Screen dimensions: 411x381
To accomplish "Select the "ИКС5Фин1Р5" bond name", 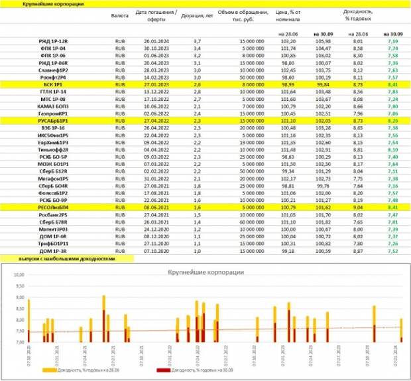I will tap(53, 135).
